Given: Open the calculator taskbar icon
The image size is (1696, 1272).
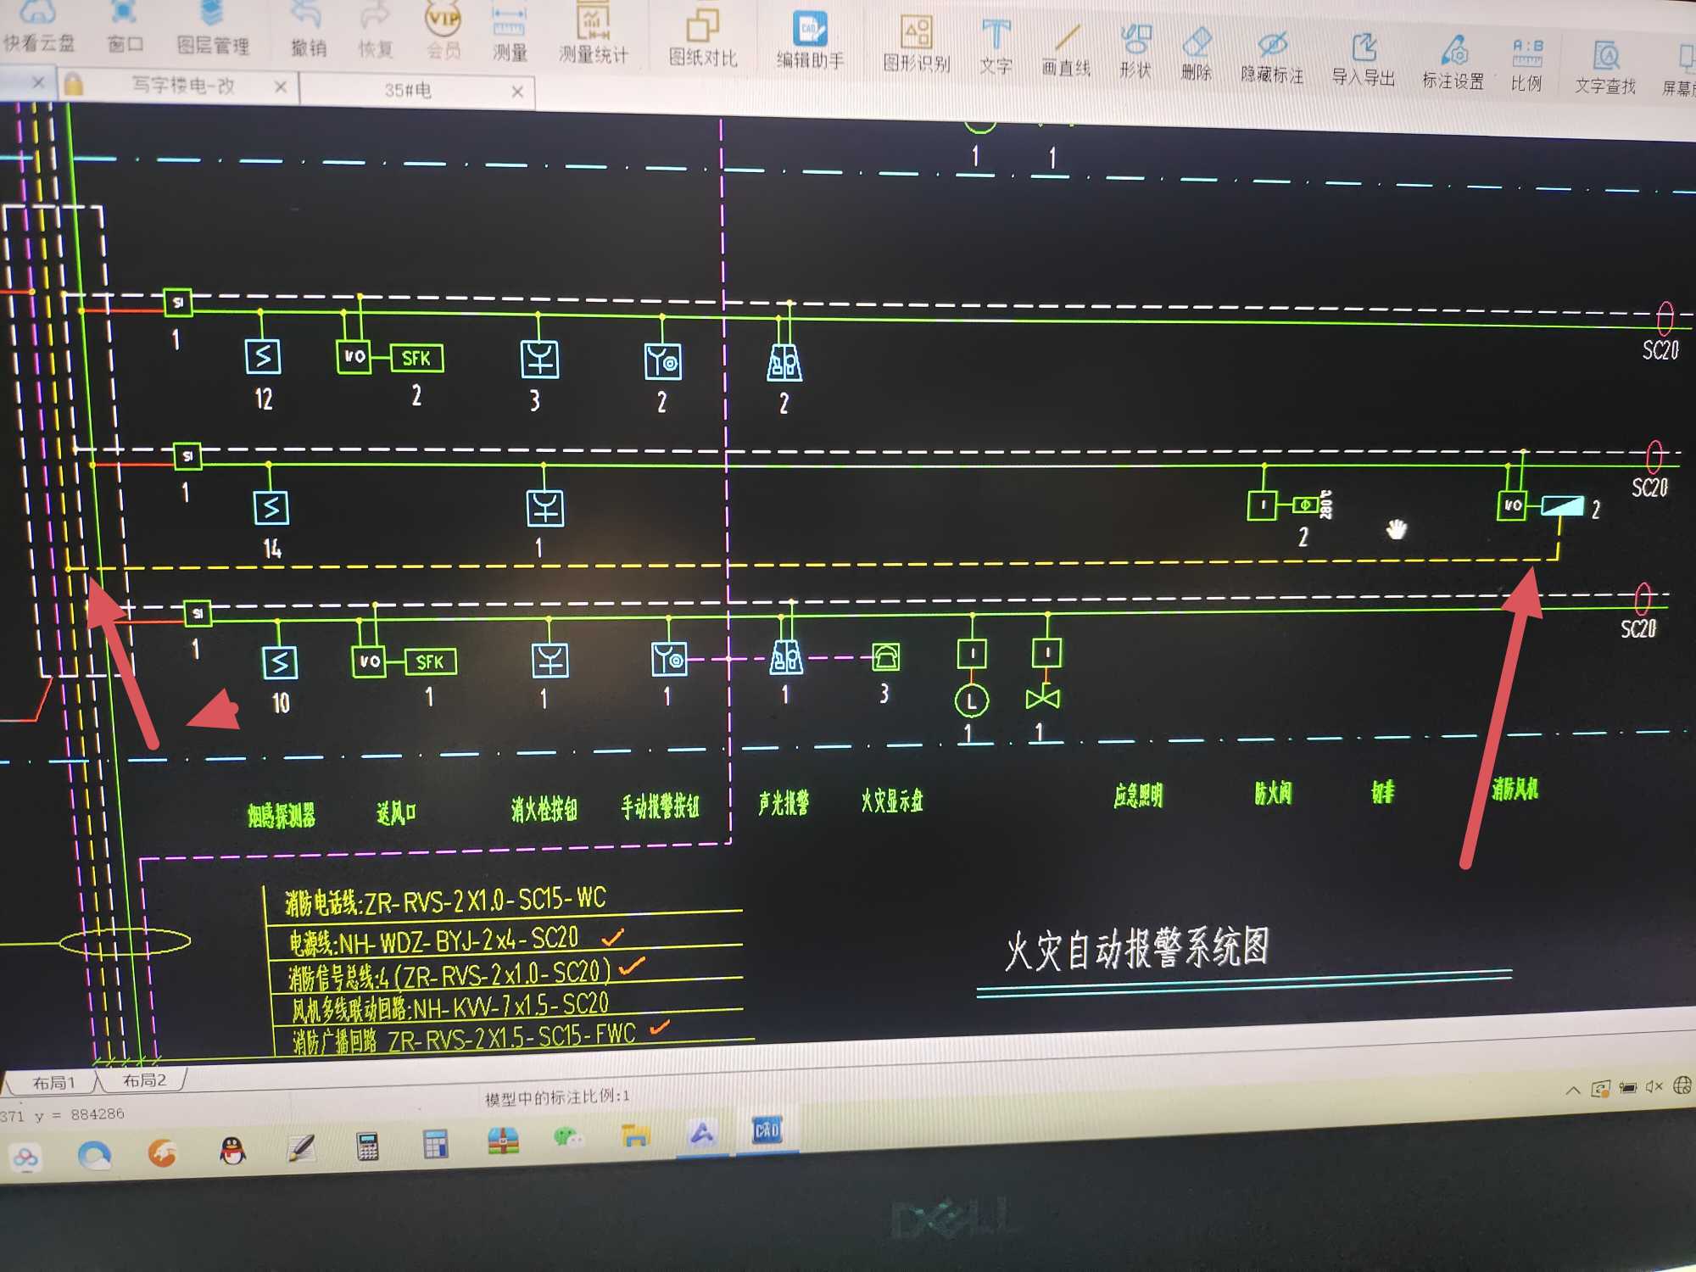Looking at the screenshot, I should [x=367, y=1146].
